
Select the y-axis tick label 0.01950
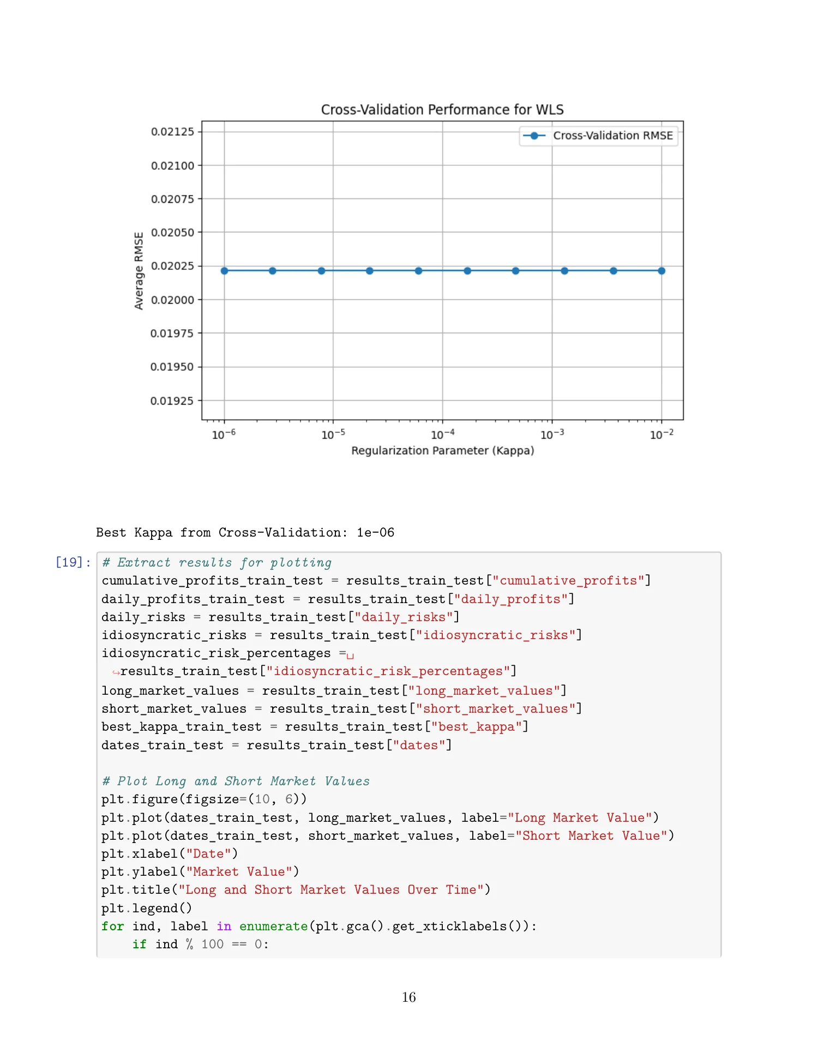172,367
